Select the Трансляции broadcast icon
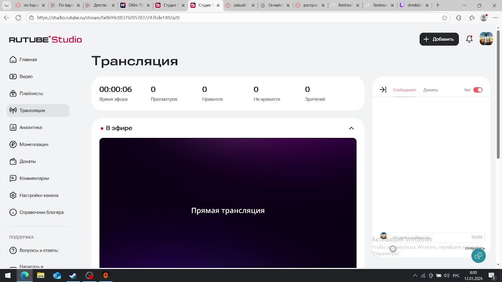The height and width of the screenshot is (282, 502). click(x=13, y=110)
